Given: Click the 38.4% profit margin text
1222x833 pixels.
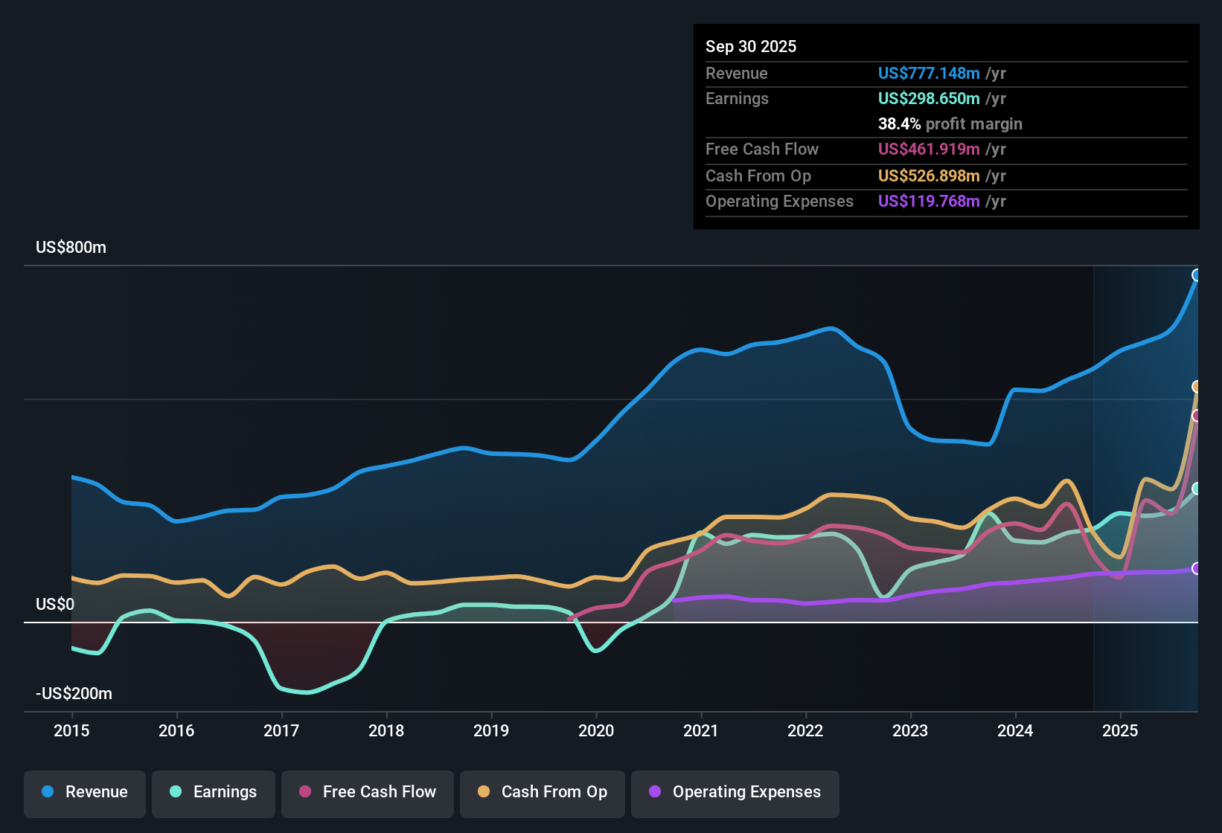Looking at the screenshot, I should 950,124.
